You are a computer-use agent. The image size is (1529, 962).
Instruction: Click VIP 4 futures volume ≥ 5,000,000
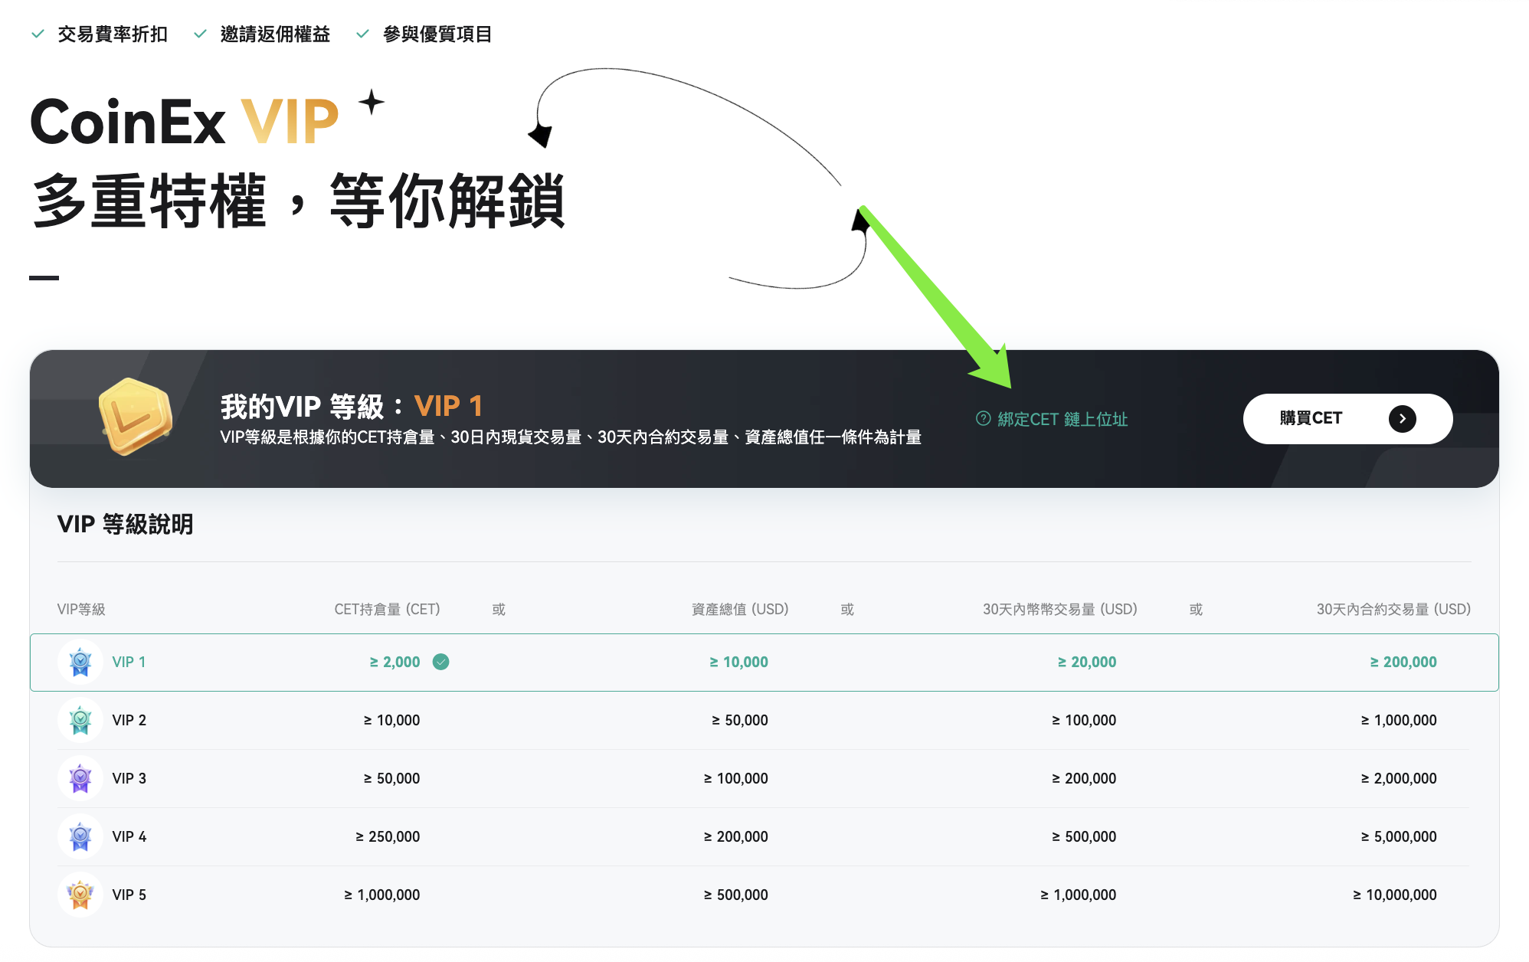(1399, 836)
